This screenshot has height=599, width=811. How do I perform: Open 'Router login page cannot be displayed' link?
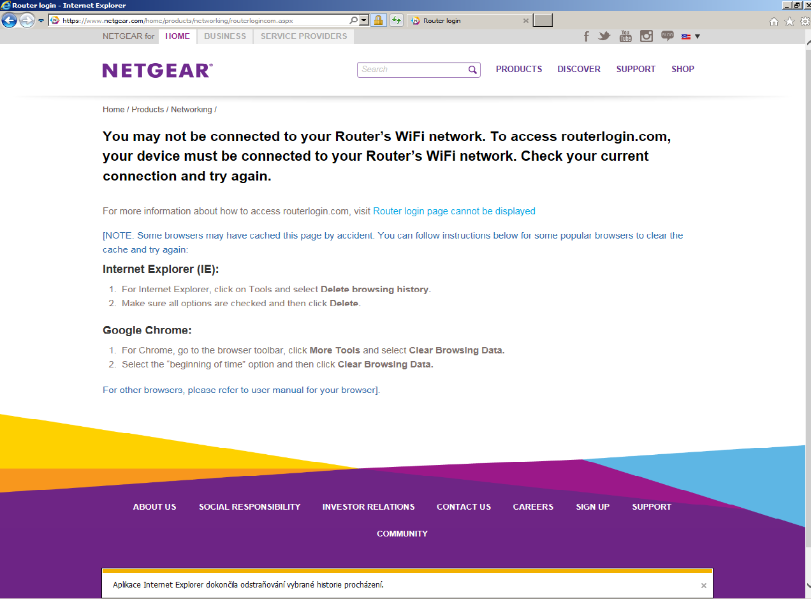click(454, 211)
